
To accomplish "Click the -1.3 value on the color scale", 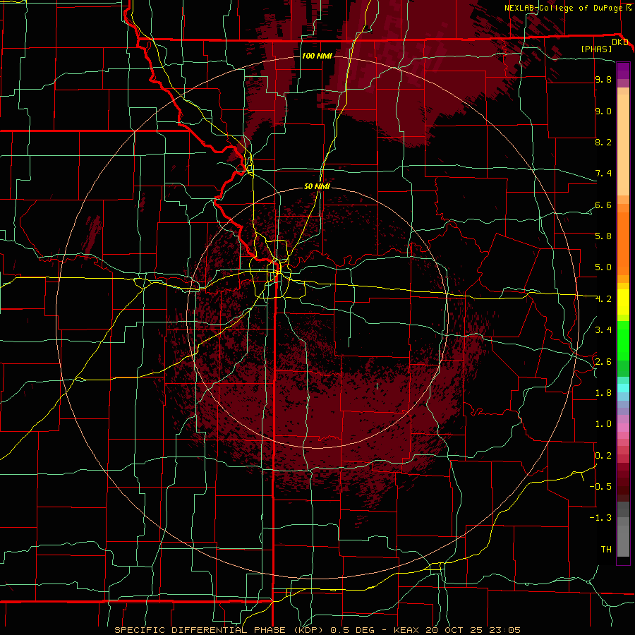I will click(x=600, y=518).
